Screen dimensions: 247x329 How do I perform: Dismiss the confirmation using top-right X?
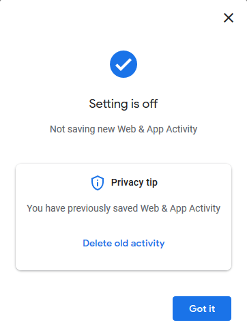pos(229,18)
